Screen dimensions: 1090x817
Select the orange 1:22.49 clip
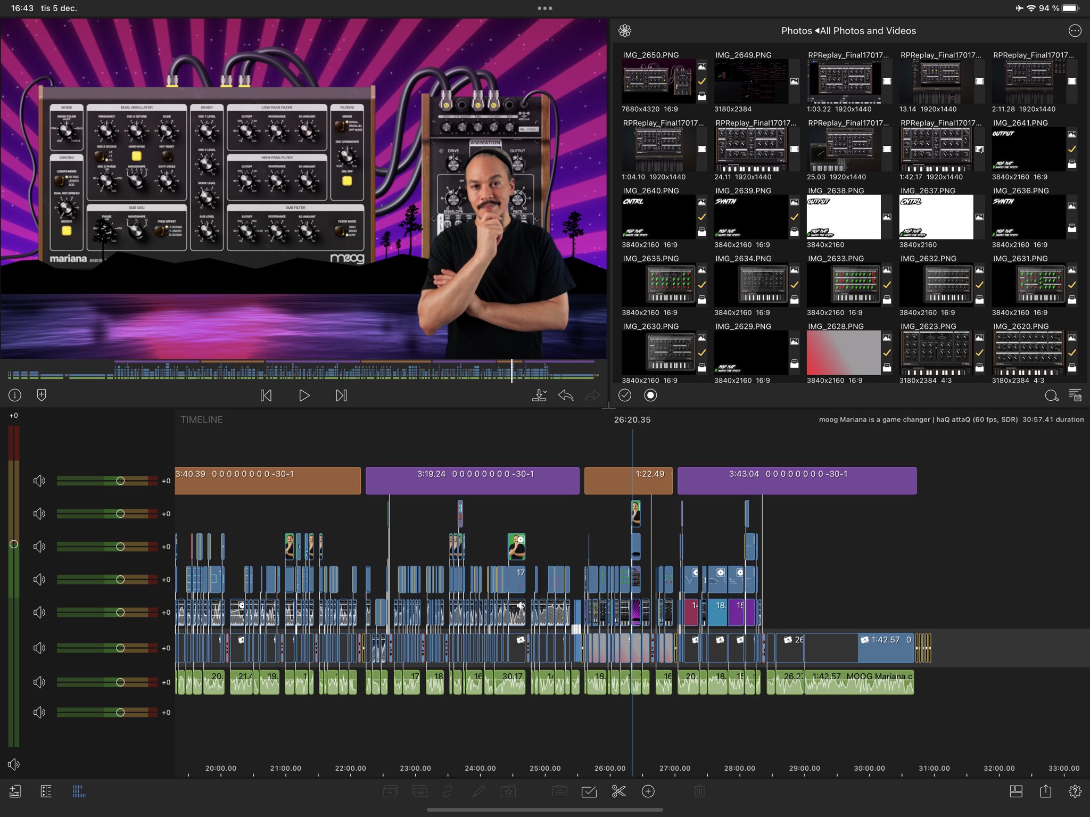(629, 481)
